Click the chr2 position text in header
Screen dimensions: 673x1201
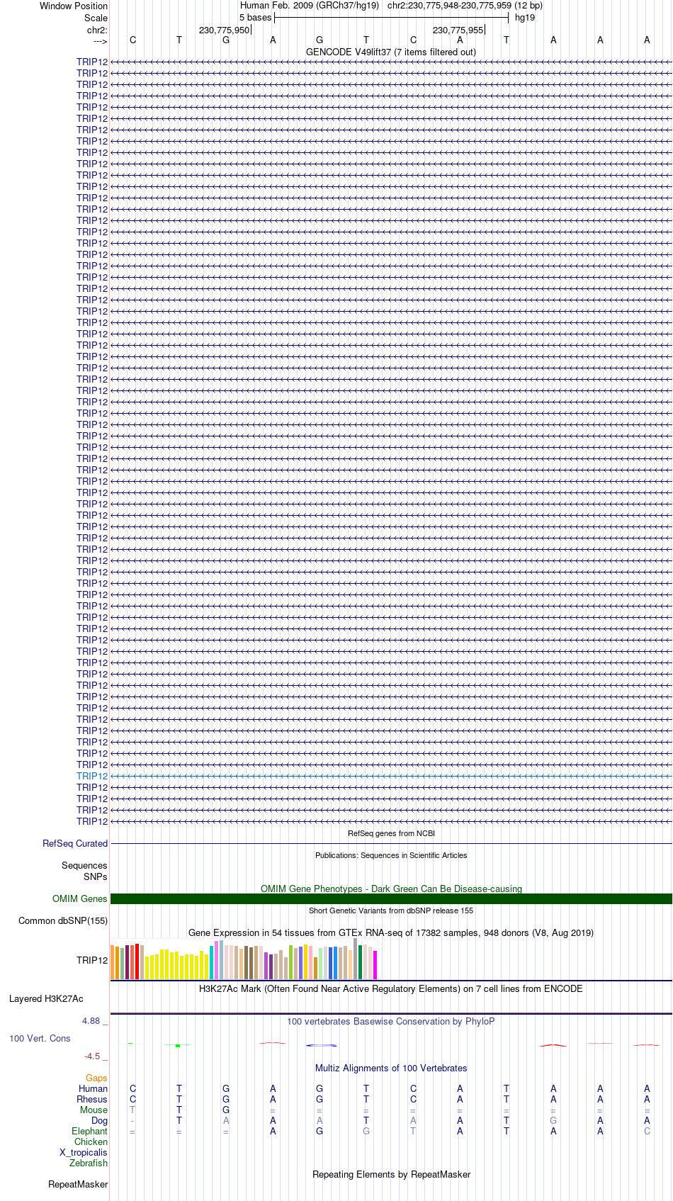click(465, 5)
